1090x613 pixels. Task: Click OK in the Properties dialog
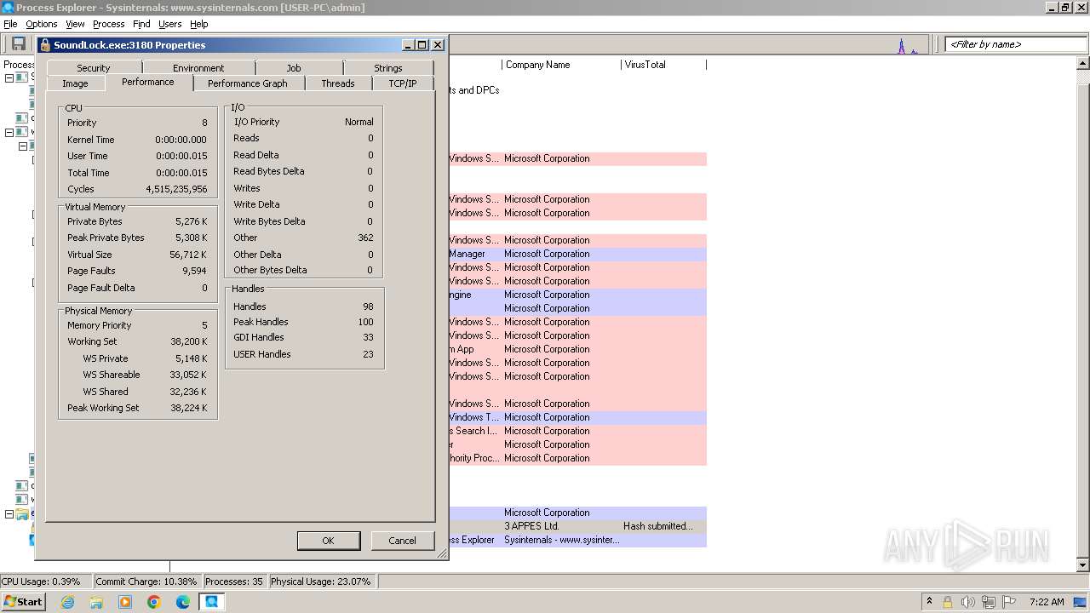328,541
